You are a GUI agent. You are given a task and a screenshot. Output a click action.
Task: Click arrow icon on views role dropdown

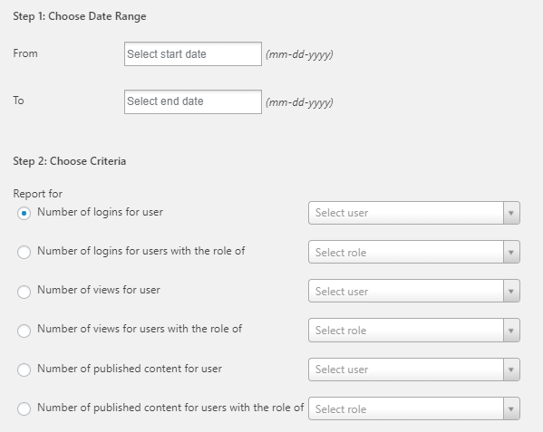[x=511, y=331]
